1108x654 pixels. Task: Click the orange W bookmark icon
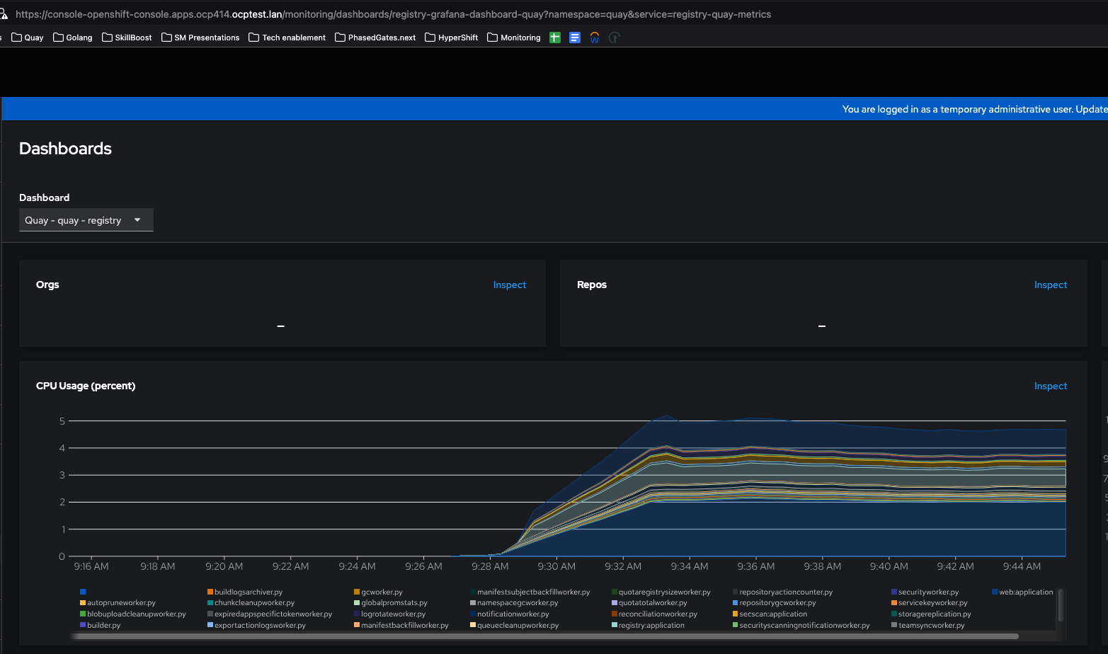(595, 38)
